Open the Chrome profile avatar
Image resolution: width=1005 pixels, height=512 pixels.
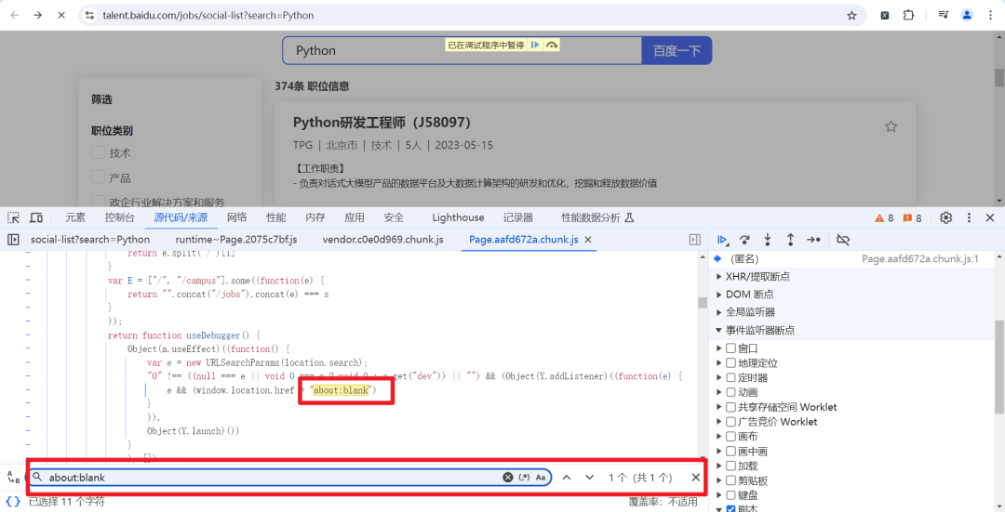pos(967,15)
